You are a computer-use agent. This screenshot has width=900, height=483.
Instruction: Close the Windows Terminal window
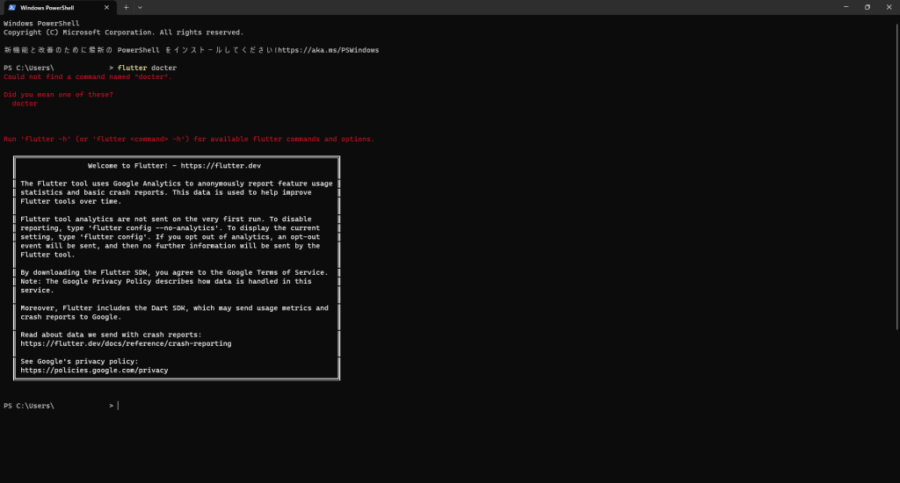tap(889, 7)
